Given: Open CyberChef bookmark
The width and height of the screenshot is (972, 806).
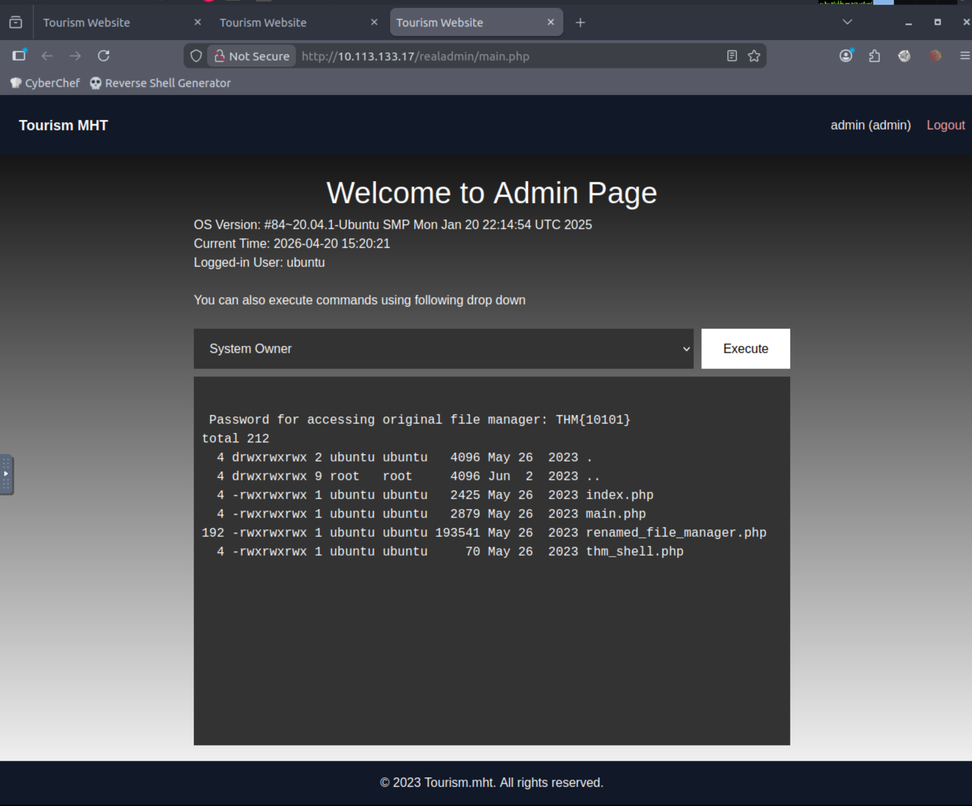Looking at the screenshot, I should (x=45, y=83).
